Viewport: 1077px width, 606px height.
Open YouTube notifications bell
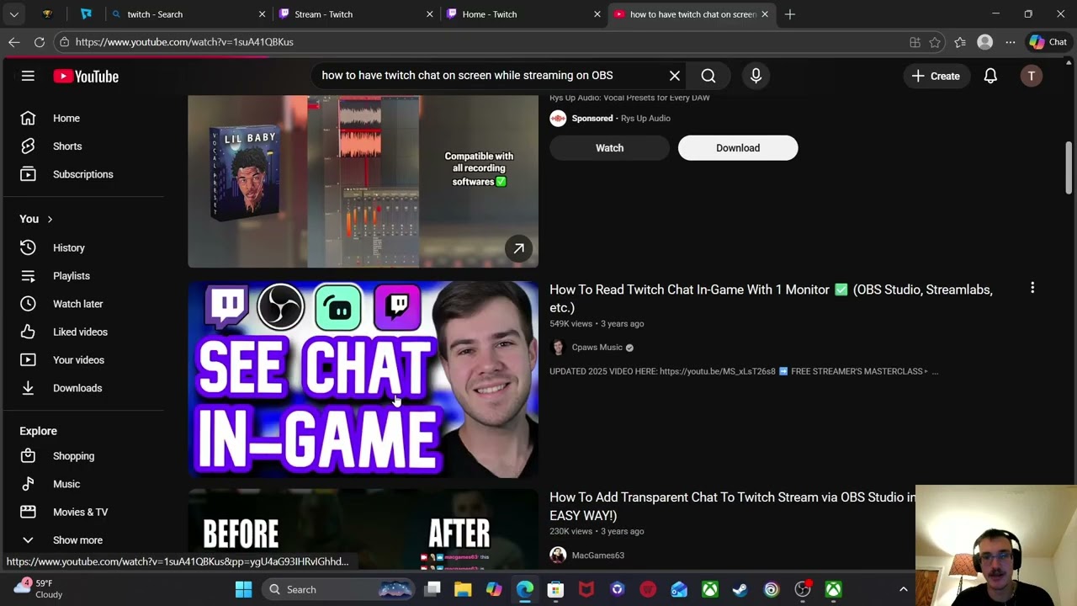990,76
